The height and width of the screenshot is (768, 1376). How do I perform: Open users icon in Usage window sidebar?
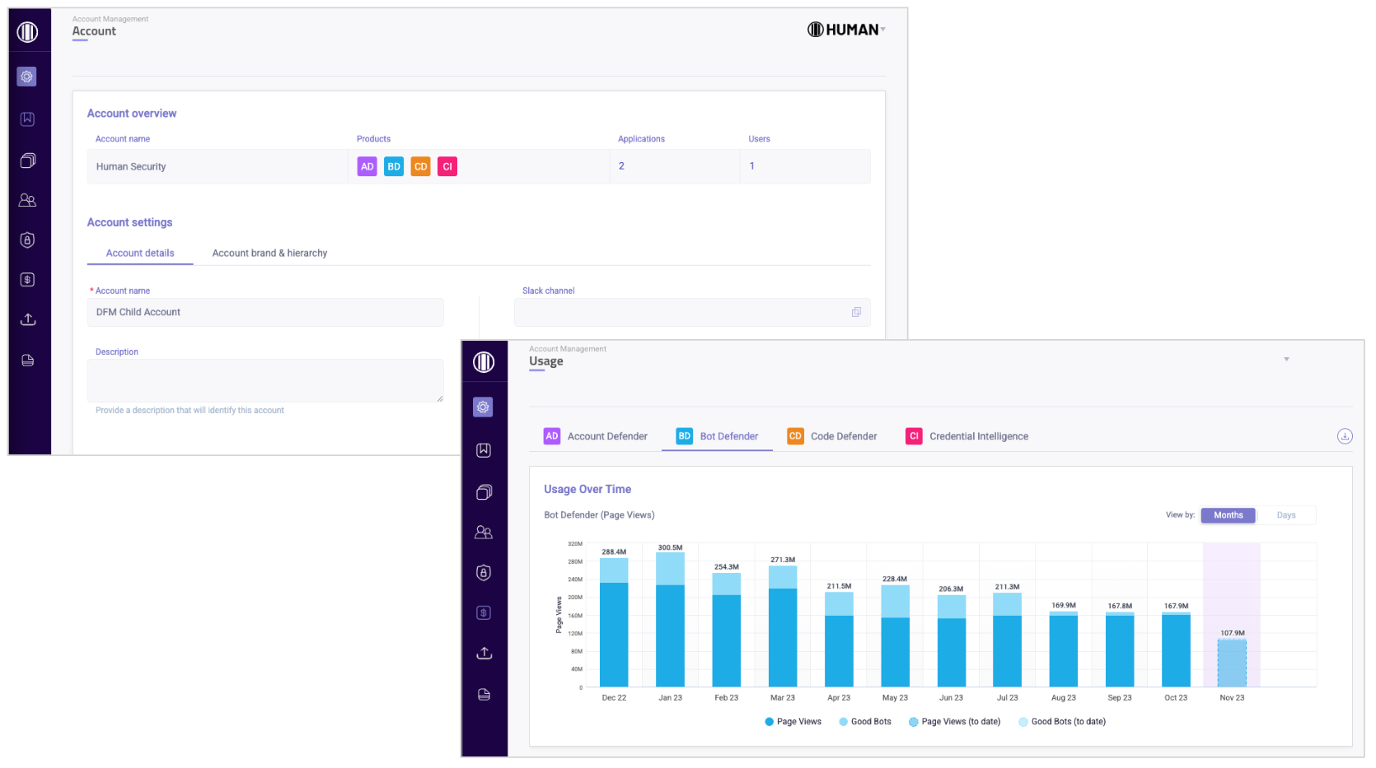pyautogui.click(x=484, y=533)
